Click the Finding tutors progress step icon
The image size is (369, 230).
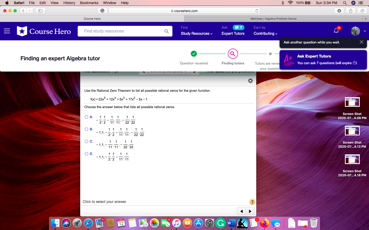coord(233,54)
